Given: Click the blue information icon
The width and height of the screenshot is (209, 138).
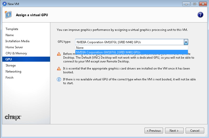Looking at the screenshot, I should (59, 79).
